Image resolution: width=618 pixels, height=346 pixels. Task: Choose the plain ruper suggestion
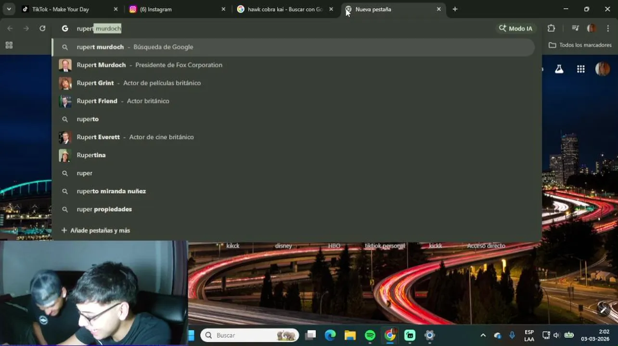(x=294, y=173)
